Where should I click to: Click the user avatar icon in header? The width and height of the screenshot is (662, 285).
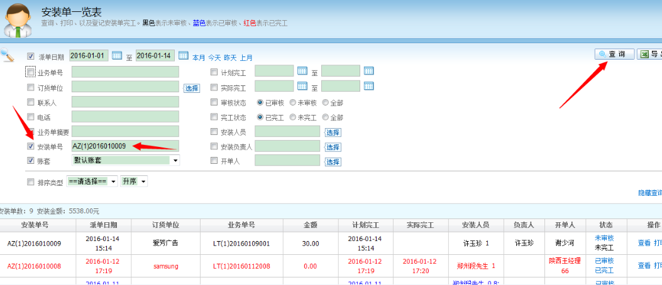tap(18, 20)
